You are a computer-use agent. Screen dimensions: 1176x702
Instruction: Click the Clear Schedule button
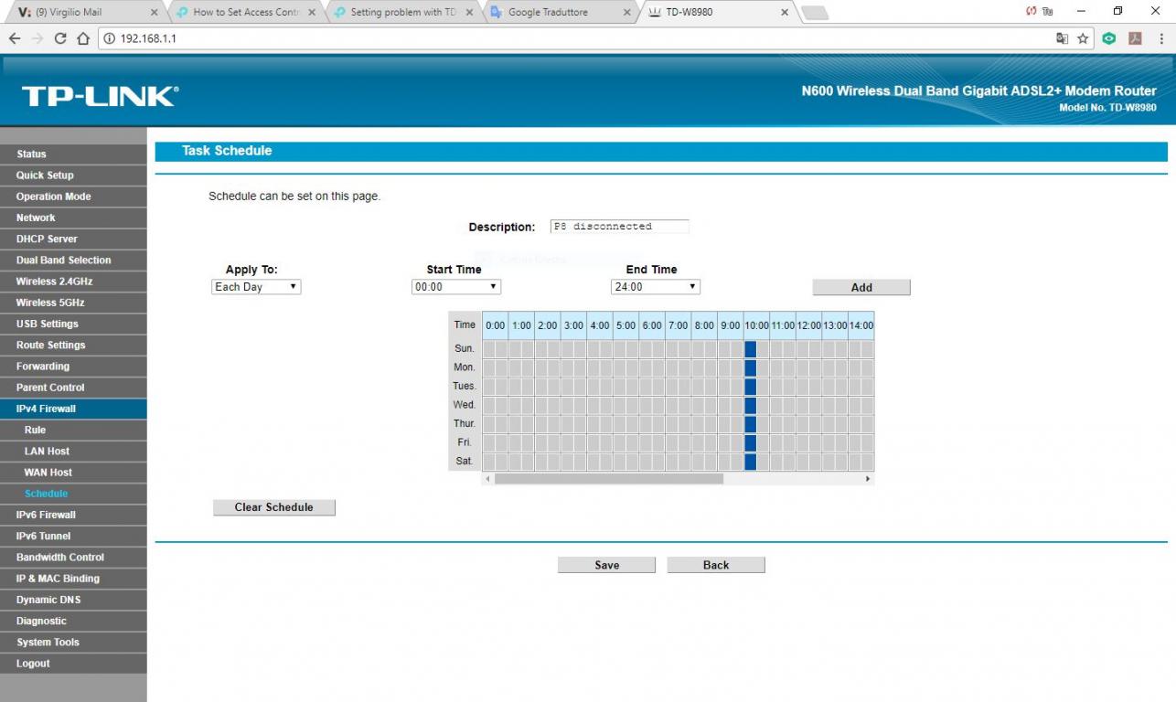click(274, 507)
